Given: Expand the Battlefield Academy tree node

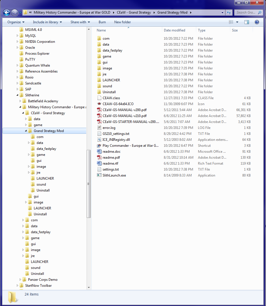Looking at the screenshot, I should point(20,101).
